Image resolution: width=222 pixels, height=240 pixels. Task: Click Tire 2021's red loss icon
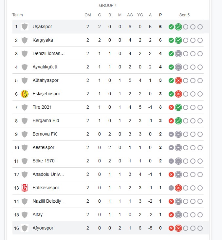(171, 107)
